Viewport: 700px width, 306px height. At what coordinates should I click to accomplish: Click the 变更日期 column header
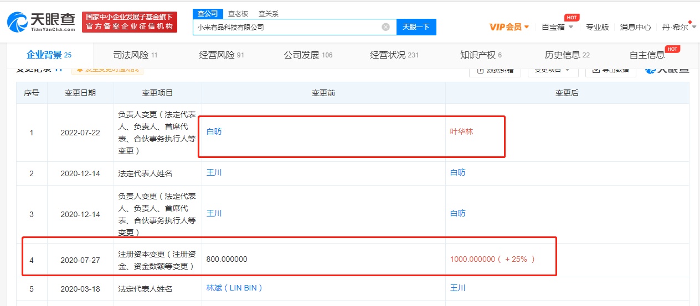80,93
